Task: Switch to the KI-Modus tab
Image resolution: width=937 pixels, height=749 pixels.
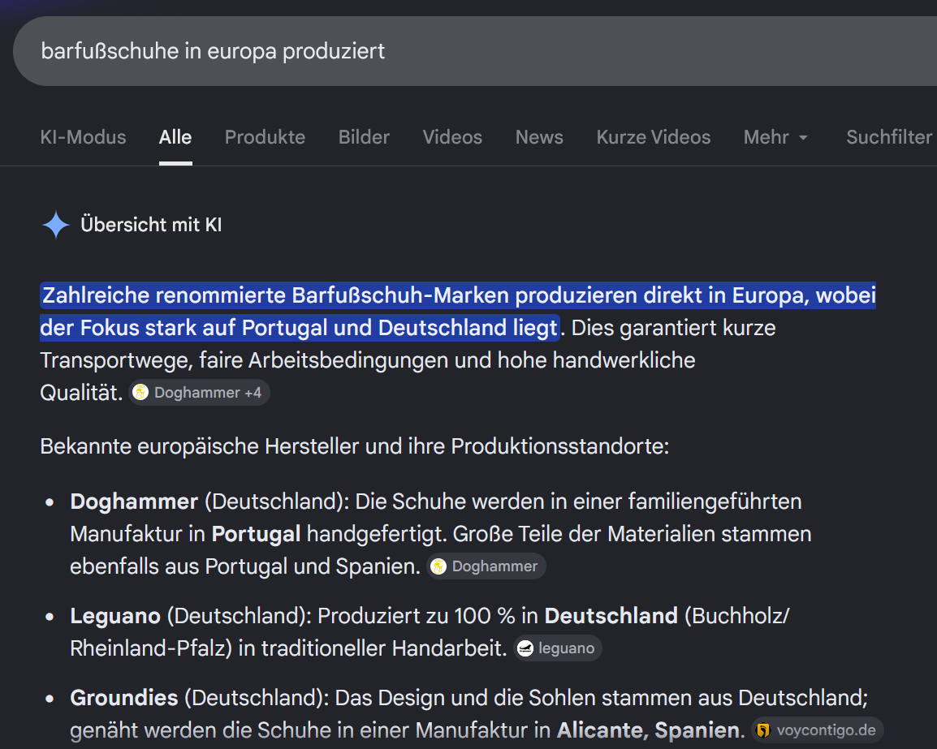Action: 83,137
